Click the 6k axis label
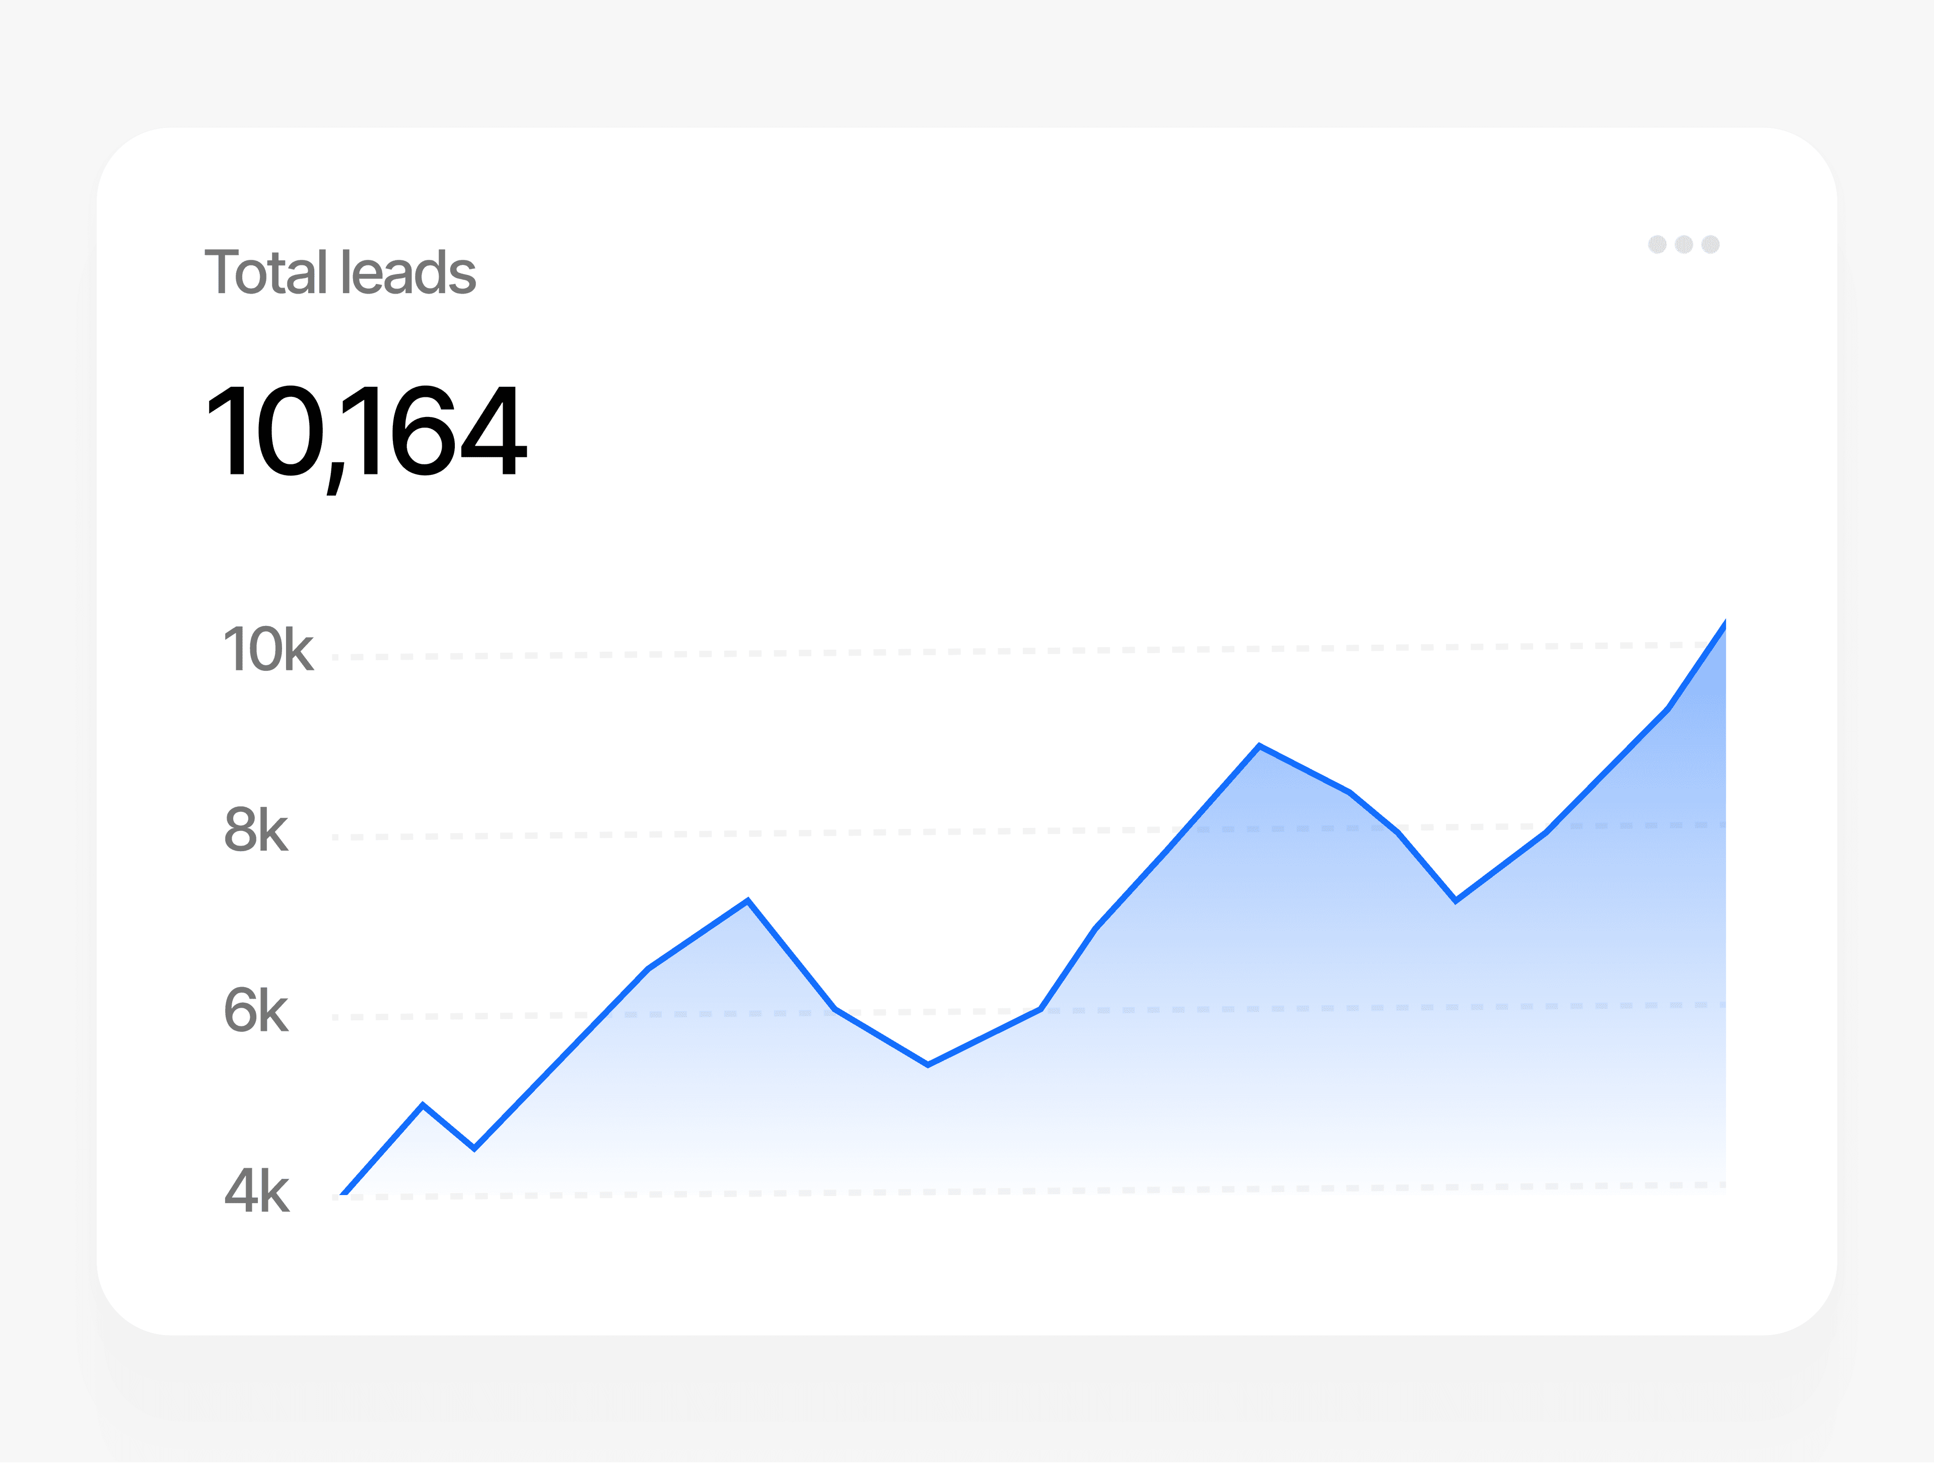The height and width of the screenshot is (1463, 1934). click(x=256, y=1011)
